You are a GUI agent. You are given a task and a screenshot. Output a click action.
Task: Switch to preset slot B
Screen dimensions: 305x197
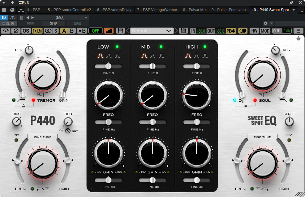pyautogui.click(x=72, y=31)
